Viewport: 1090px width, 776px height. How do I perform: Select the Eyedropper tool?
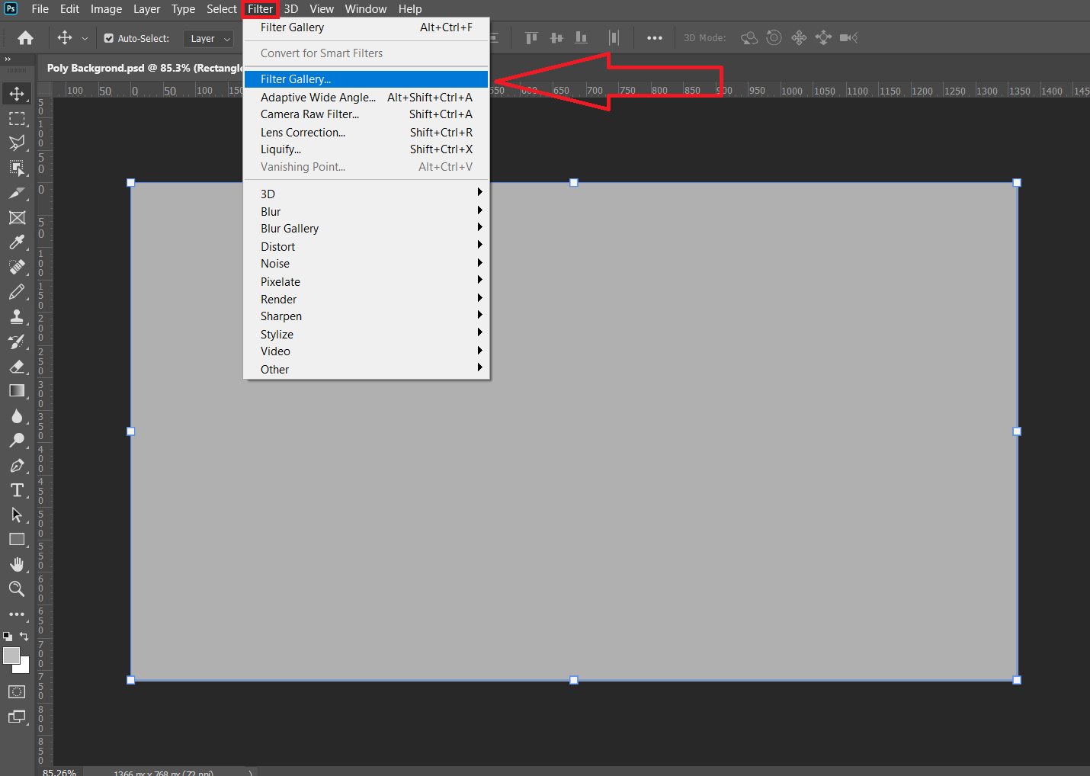pyautogui.click(x=17, y=242)
